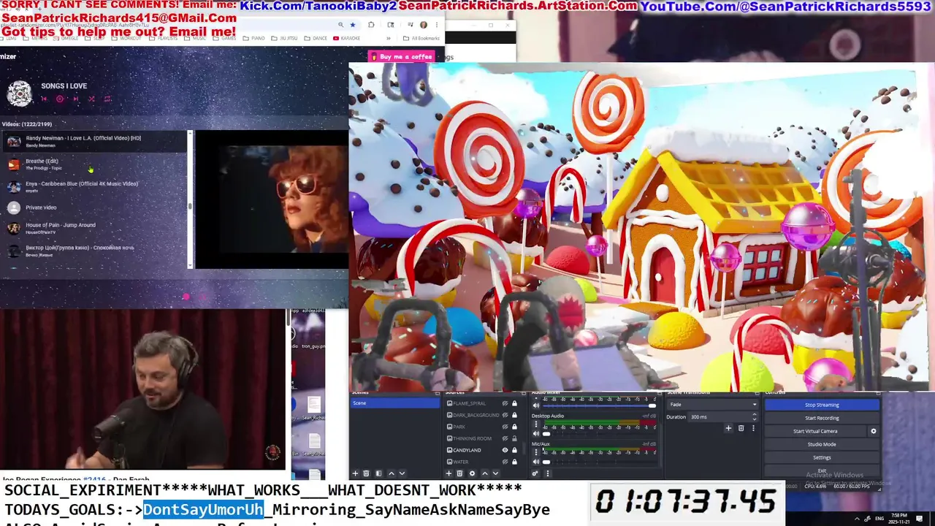Remove the selected OBS scene
Screen dimensions: 935x526
point(366,473)
